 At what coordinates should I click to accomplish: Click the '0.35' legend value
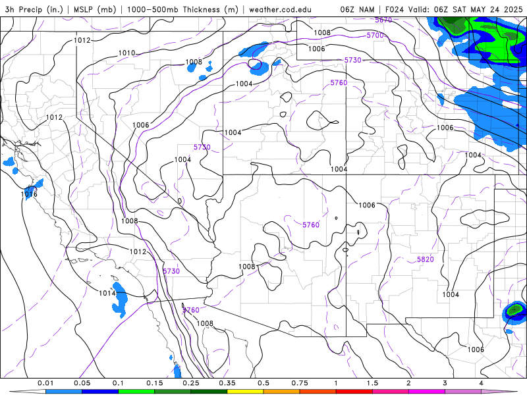click(227, 383)
